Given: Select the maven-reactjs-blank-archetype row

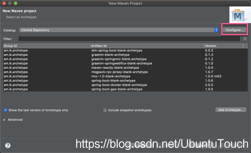Looking at the screenshot, I should pos(125,68).
